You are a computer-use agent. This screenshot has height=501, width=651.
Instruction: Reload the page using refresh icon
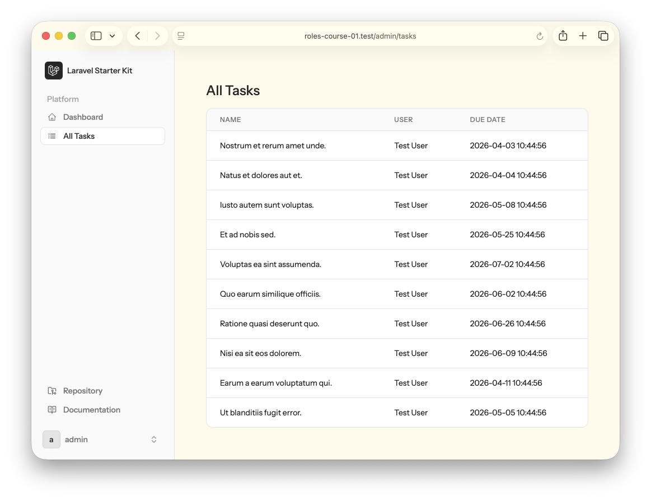540,36
